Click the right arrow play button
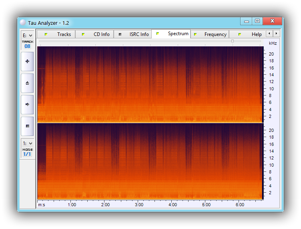301x229 pixels. [x=27, y=105]
